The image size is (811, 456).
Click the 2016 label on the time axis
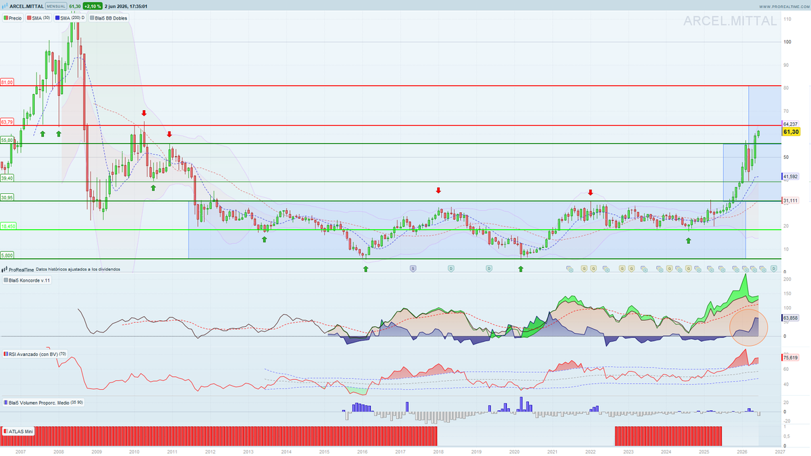coord(362,451)
